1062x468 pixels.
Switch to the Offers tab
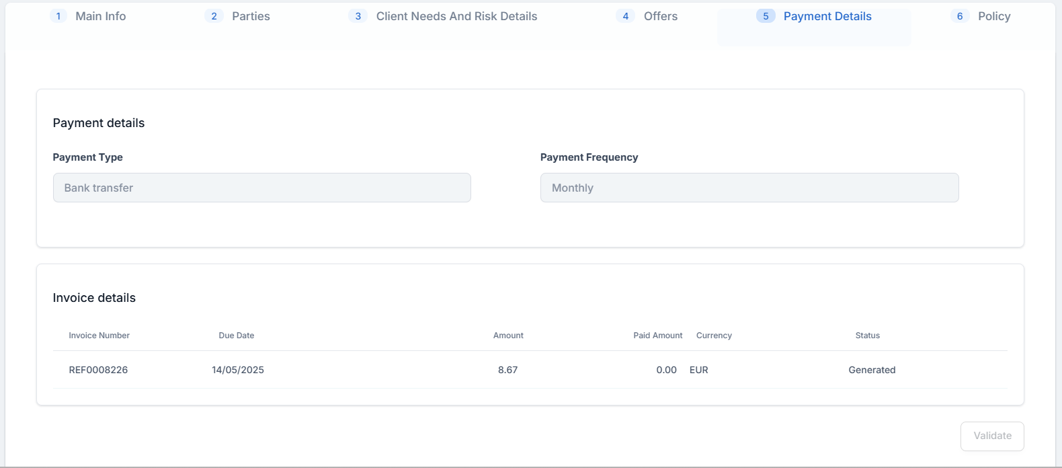tap(660, 16)
